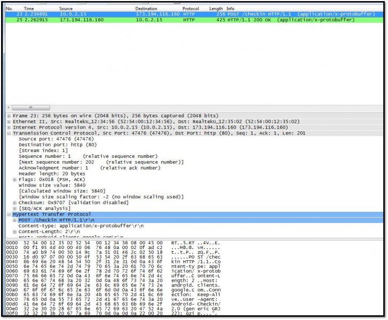Screen dimensions: 388x320
Task: Click hex offset 0090 row in bytes pane
Action: 113,285
